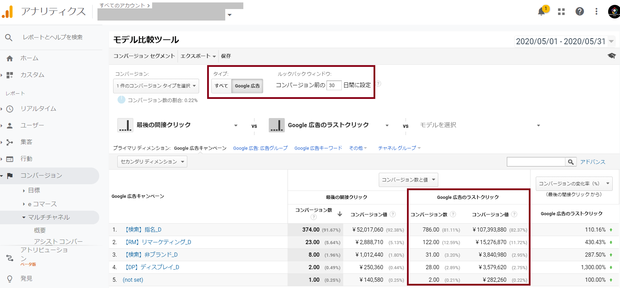Open the 最後の間接クリック model dropdown
This screenshot has height=288, width=620.
coord(236,125)
